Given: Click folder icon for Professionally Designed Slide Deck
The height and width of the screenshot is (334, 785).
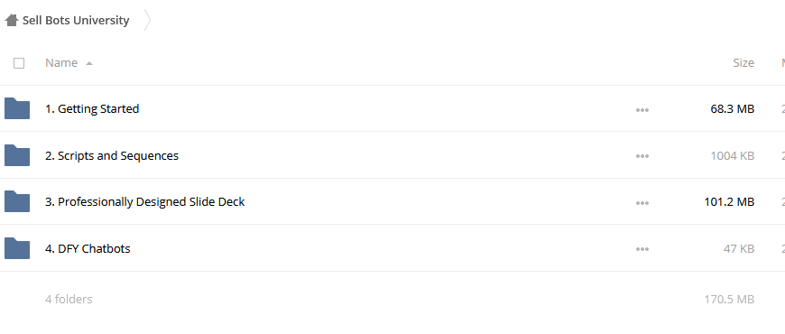Looking at the screenshot, I should tap(17, 201).
